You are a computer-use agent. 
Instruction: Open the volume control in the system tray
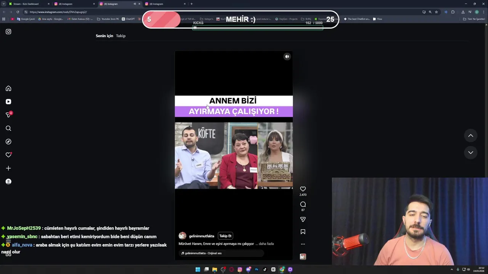point(469,269)
